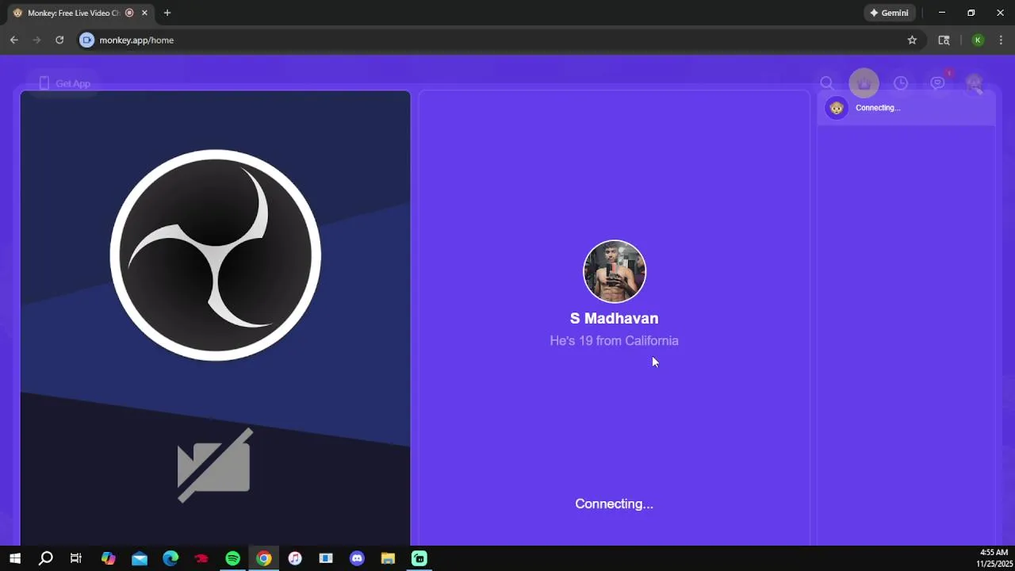The height and width of the screenshot is (571, 1015).
Task: Click the monkey emoji avatar beside Connecting
Action: click(x=836, y=108)
